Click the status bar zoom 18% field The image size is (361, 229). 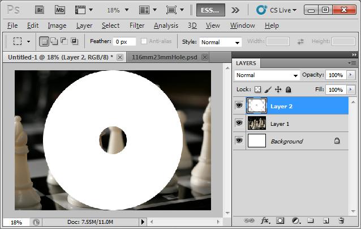coord(16,222)
